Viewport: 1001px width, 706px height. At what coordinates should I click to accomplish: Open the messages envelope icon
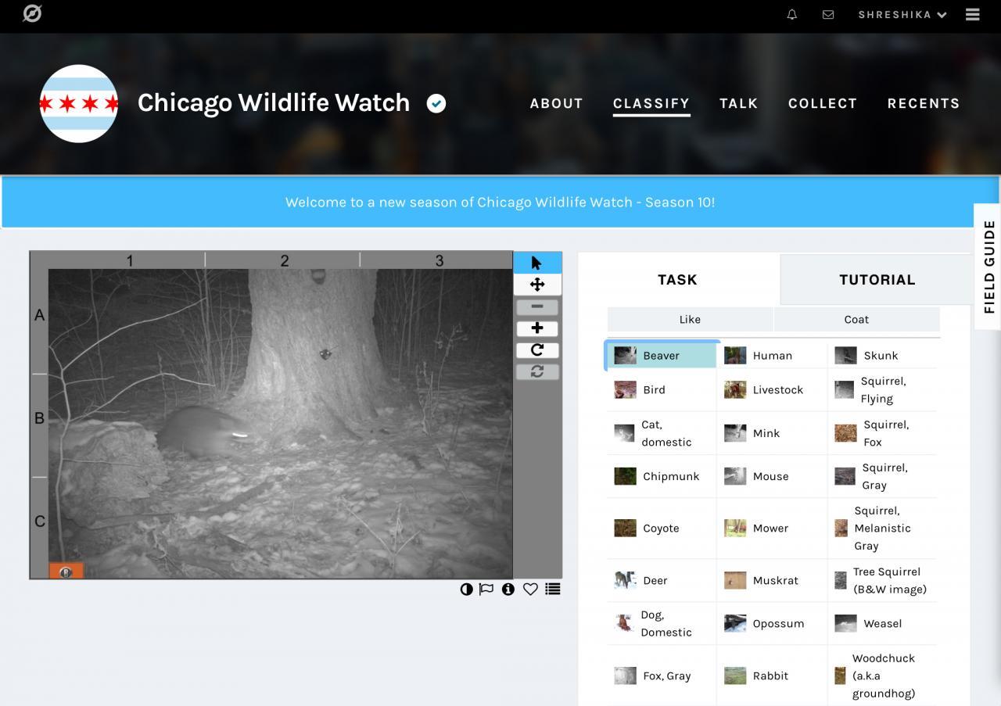click(x=828, y=15)
